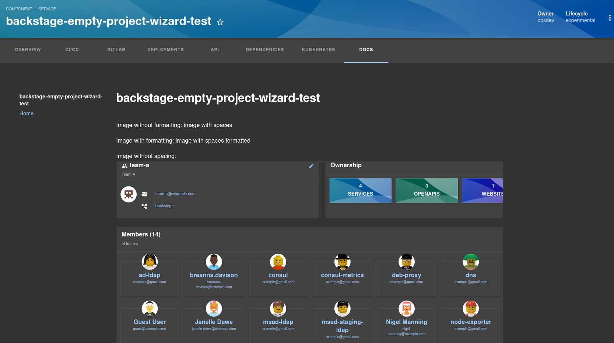Click the 3 OPENAPIS ownership tile
Image resolution: width=614 pixels, height=343 pixels.
(427, 190)
